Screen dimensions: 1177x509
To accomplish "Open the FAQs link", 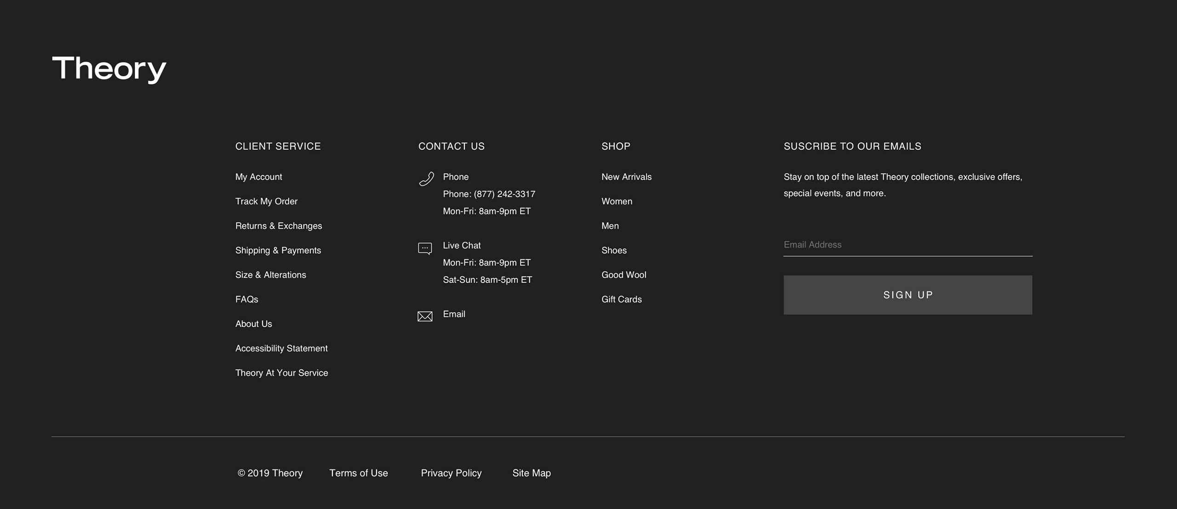I will pyautogui.click(x=247, y=300).
